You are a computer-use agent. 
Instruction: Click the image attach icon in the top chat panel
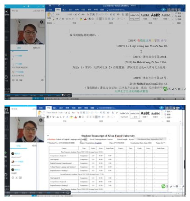[21, 80]
